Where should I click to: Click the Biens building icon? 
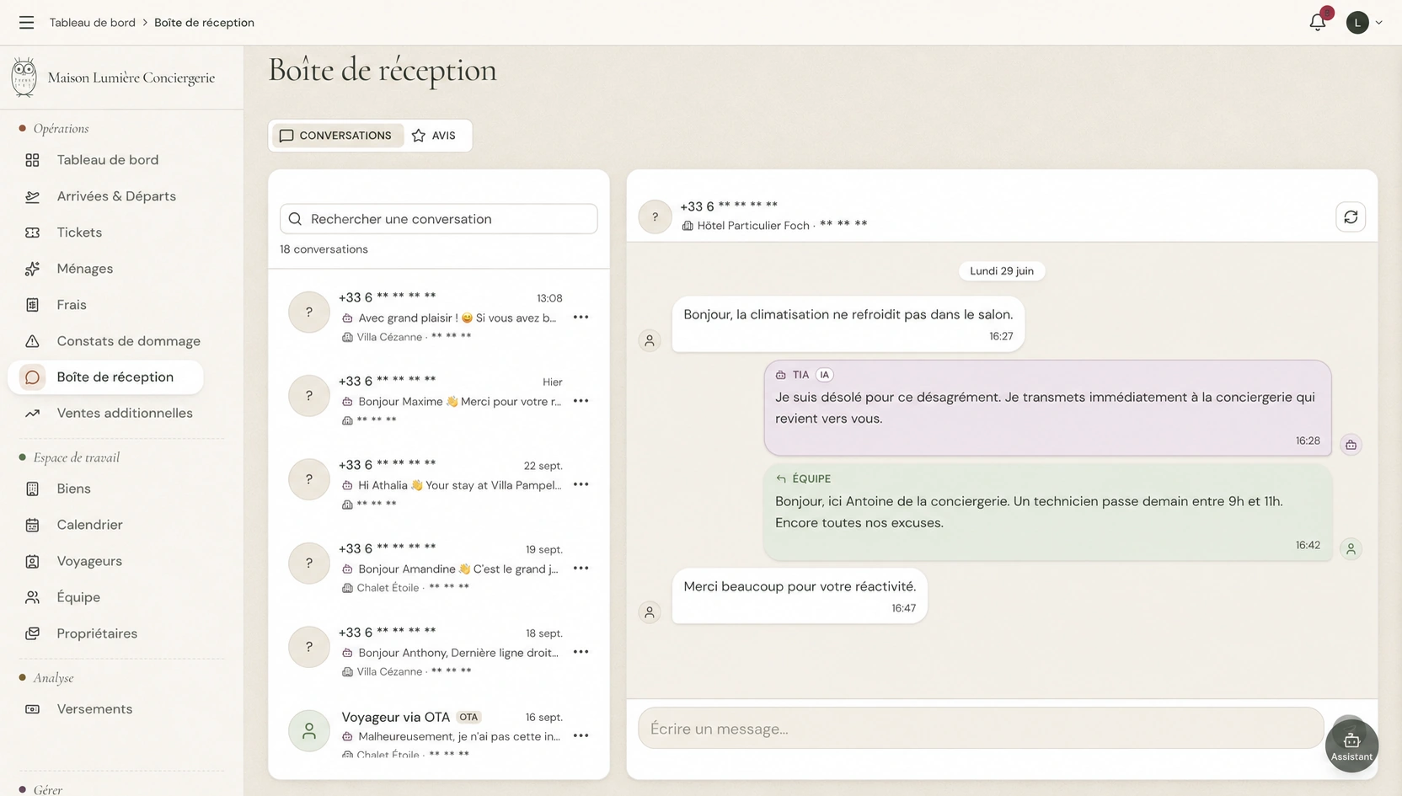click(33, 489)
